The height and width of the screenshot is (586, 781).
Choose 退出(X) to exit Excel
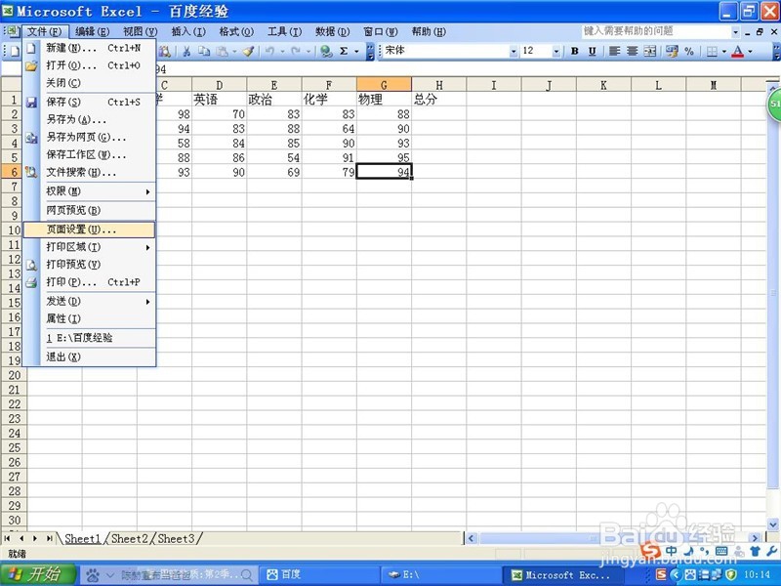point(90,356)
